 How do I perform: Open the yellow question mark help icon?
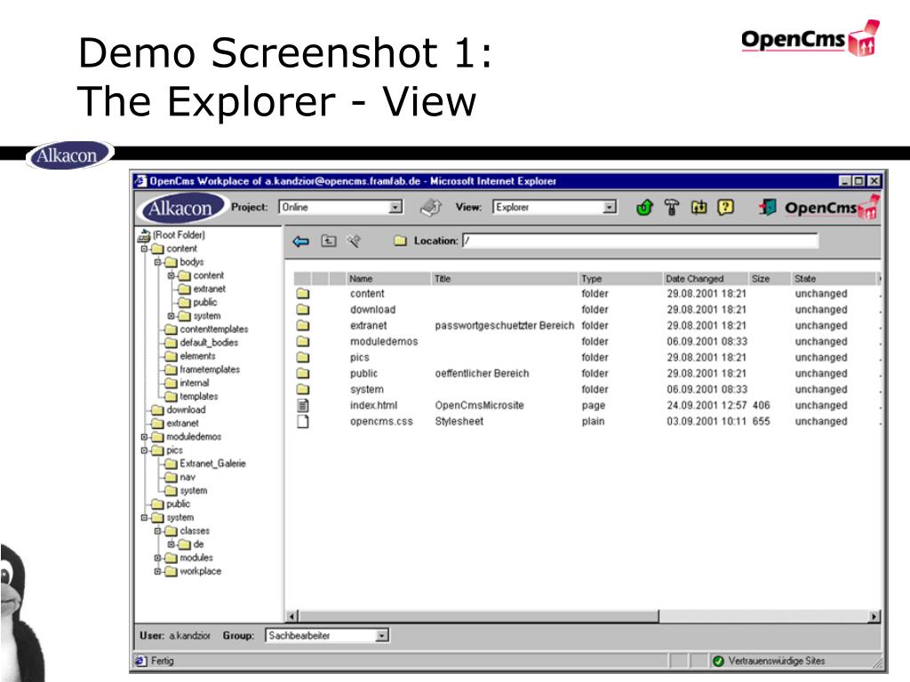point(725,207)
